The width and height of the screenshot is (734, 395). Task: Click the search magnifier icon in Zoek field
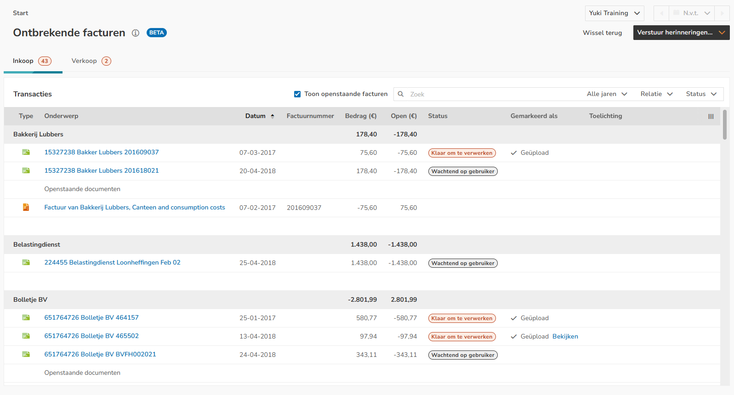pos(401,94)
